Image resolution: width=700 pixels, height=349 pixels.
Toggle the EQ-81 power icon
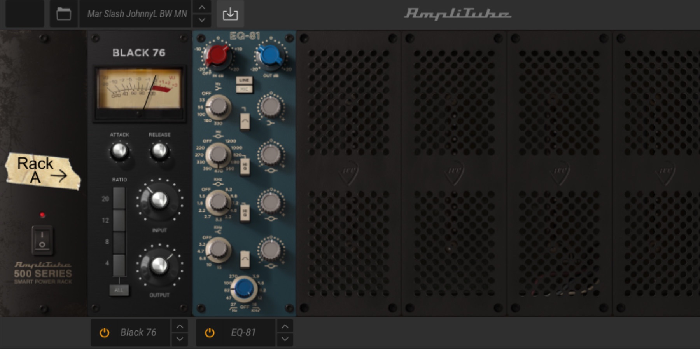[210, 333]
